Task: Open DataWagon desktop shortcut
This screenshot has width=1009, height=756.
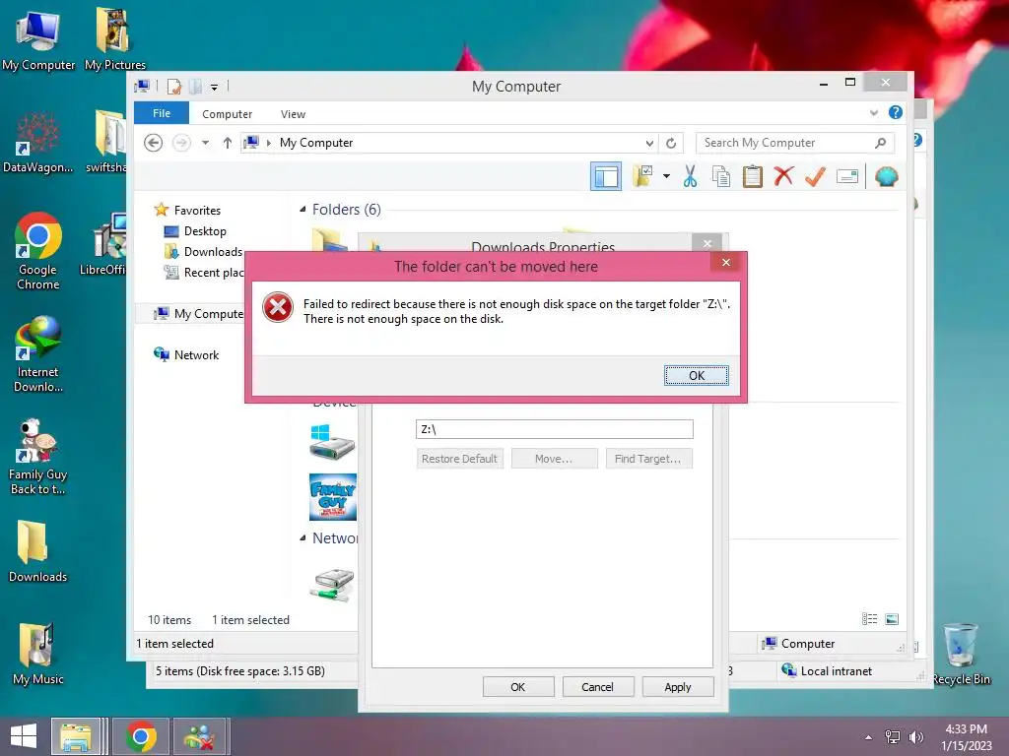Action: pos(38,142)
